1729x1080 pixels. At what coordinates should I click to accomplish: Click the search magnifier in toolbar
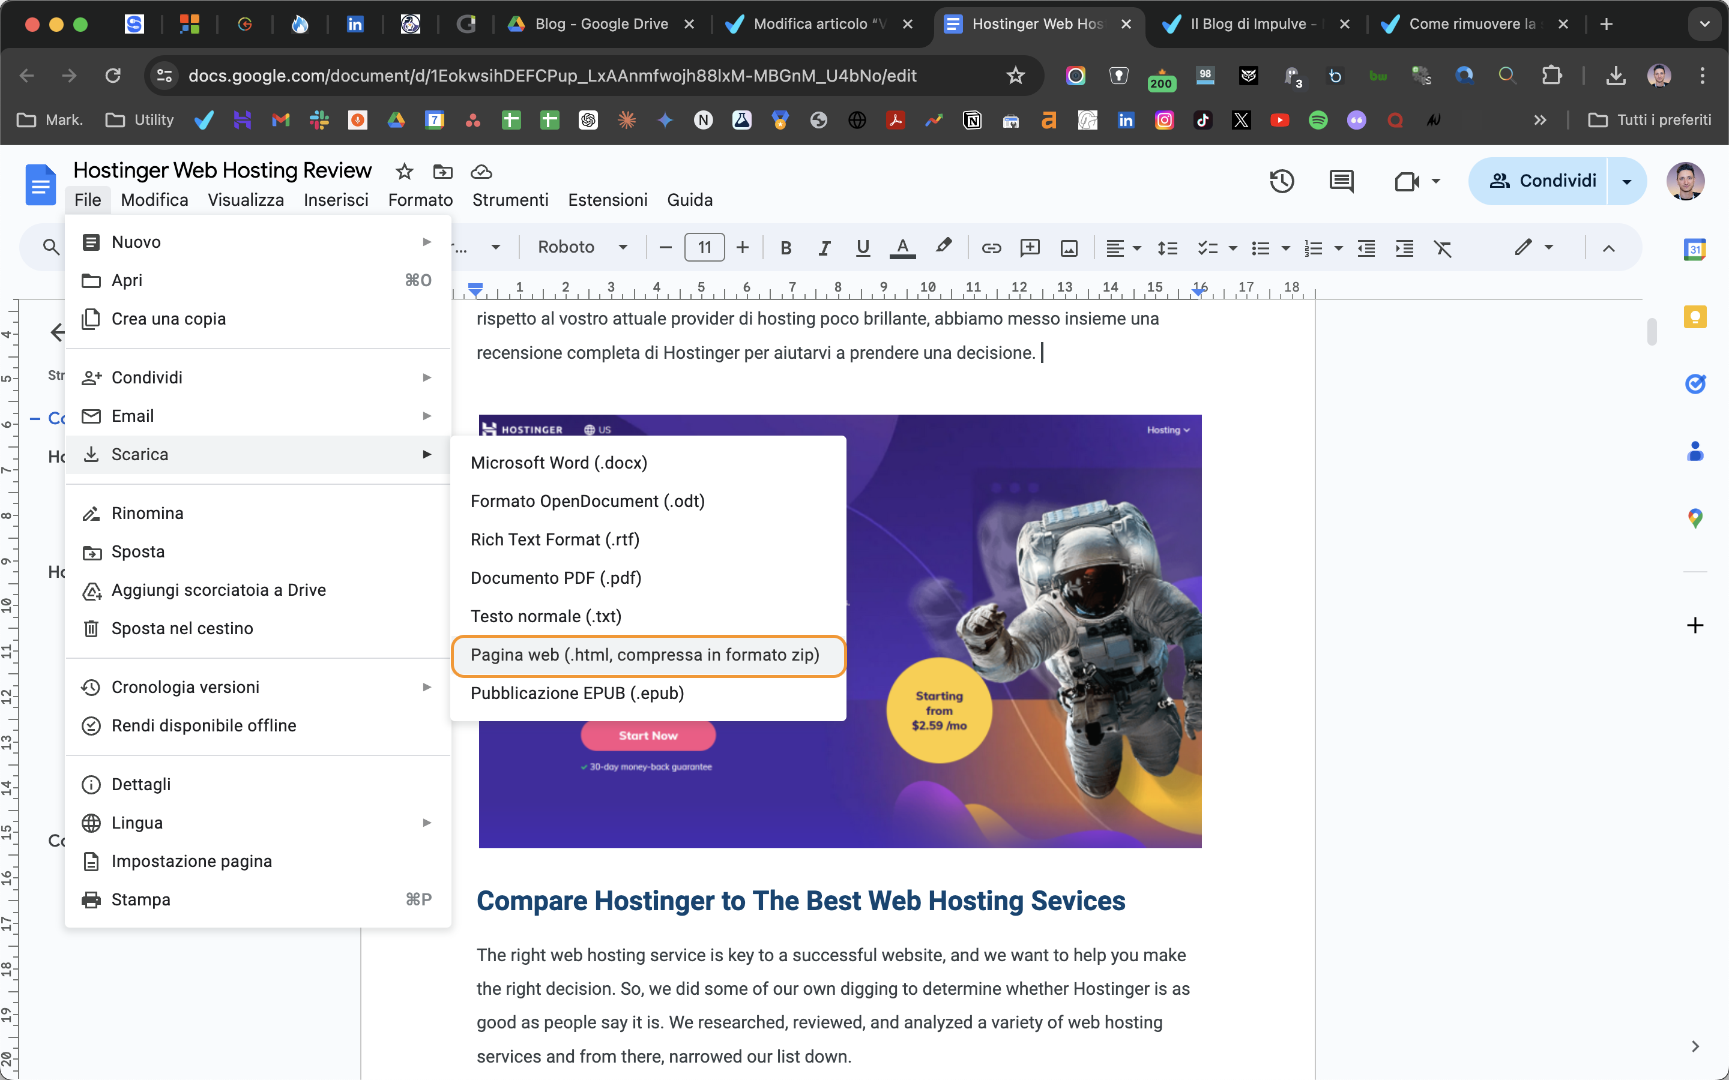click(x=50, y=247)
